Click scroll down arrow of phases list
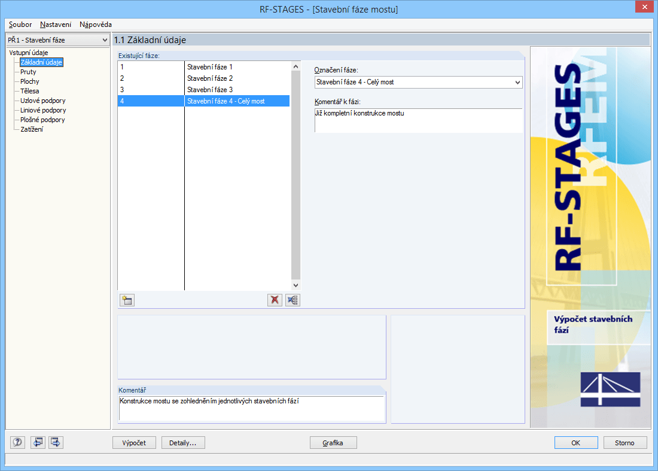658x471 pixels. (296, 285)
